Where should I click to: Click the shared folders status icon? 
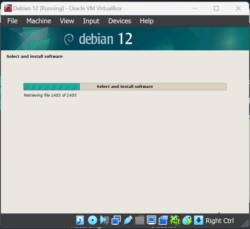click(x=140, y=220)
